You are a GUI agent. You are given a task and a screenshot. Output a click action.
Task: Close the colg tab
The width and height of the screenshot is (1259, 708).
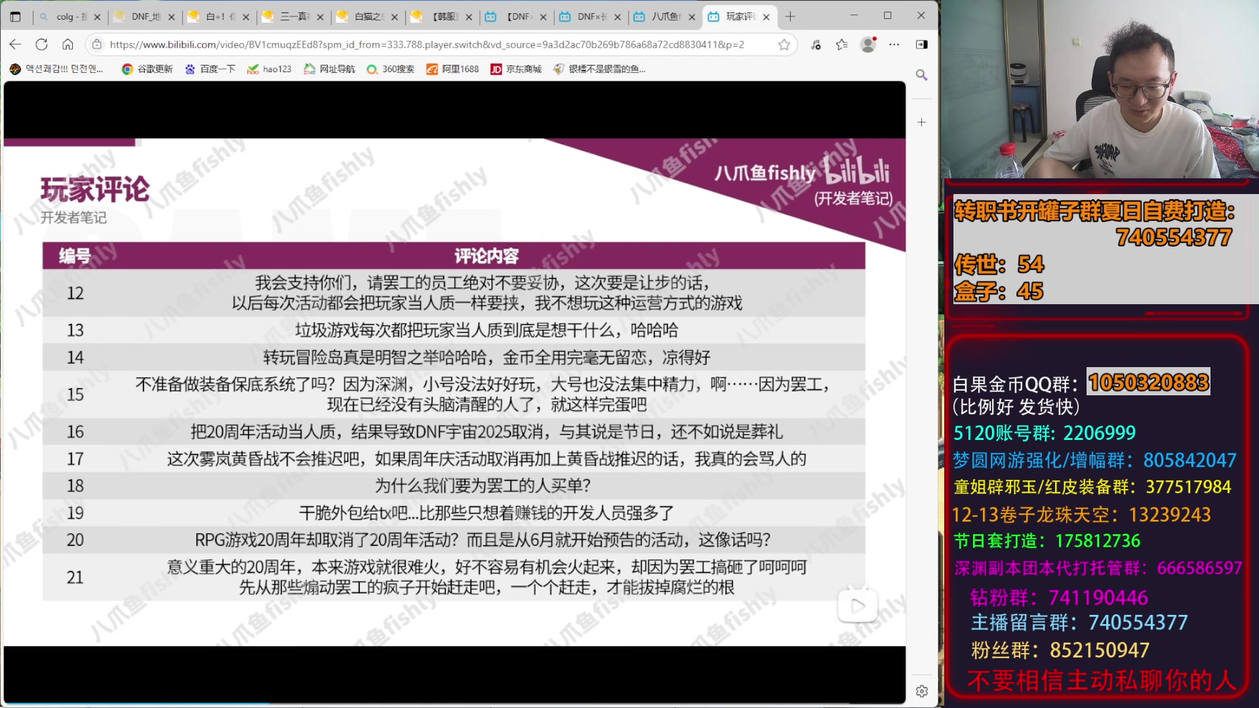[x=97, y=17]
